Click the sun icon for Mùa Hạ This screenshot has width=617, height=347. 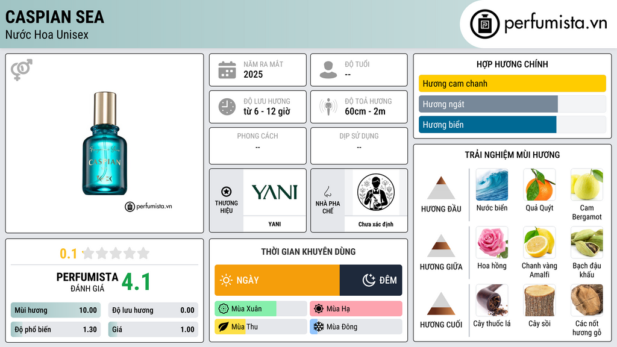click(x=319, y=309)
